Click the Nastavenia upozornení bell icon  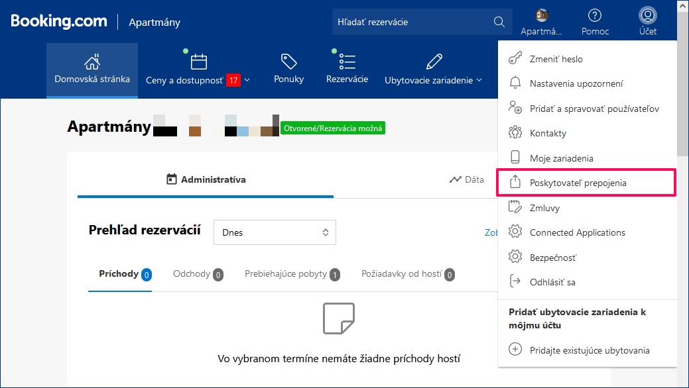[x=515, y=83]
